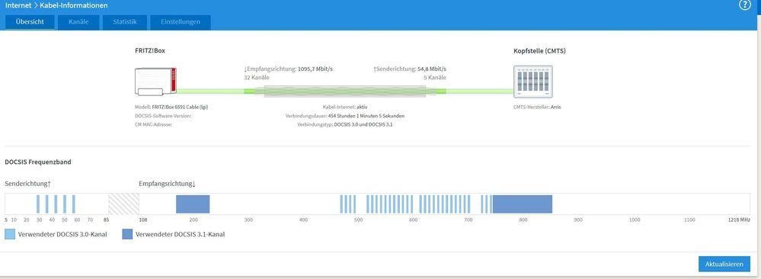761x279 pixels.
Task: Click the Verbindungstyp DOCSIS 3.0 und 3.1 text
Action: (344, 124)
